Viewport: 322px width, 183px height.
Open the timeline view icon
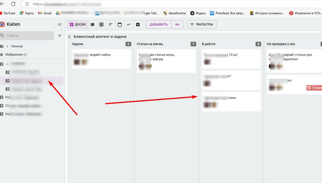(x=111, y=24)
